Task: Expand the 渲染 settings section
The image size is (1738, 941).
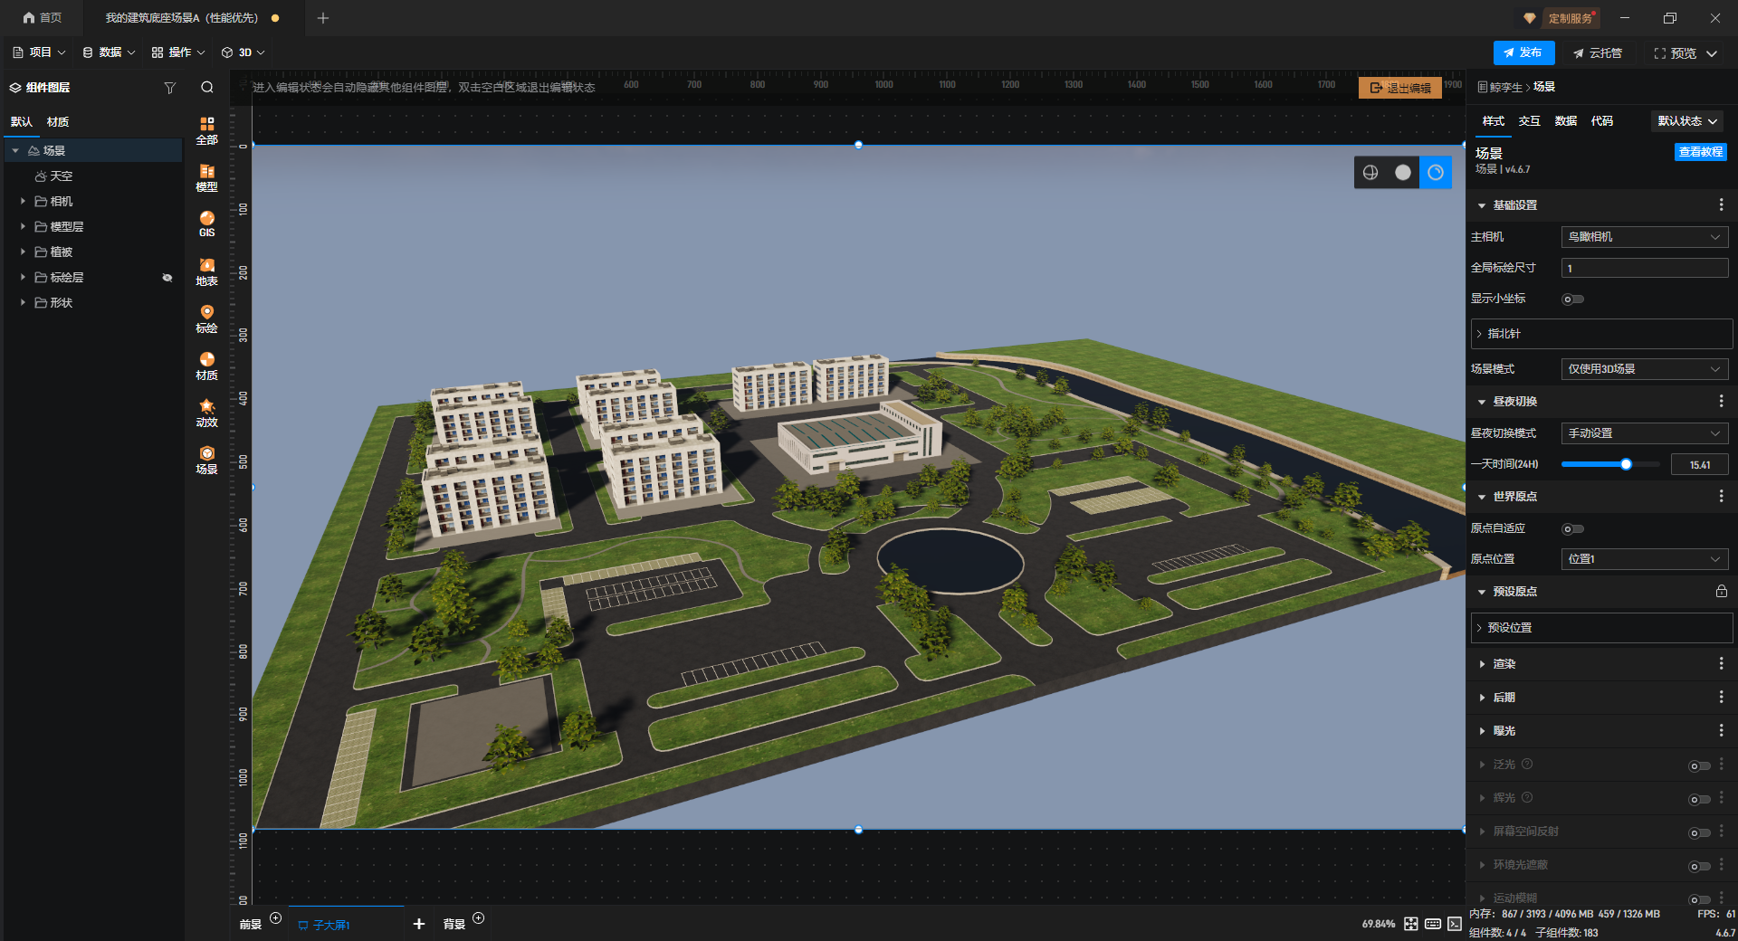Action: click(1504, 664)
